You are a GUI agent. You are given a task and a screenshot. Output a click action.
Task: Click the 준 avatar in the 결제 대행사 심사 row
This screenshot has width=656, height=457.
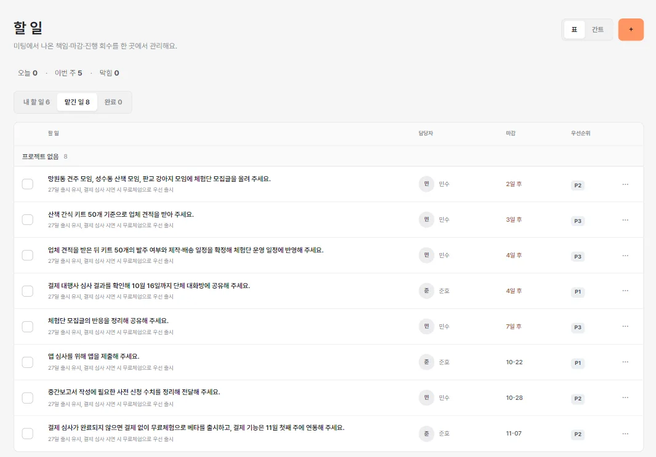426,291
